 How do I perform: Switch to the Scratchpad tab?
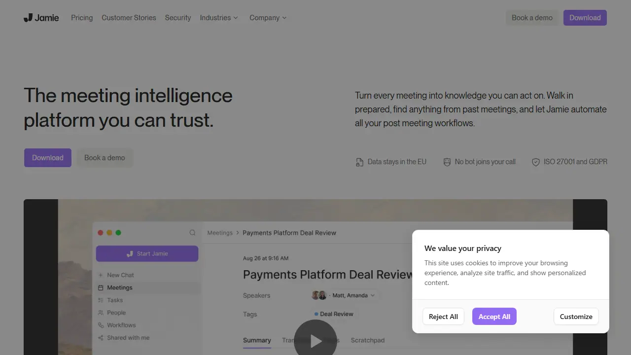(368, 340)
